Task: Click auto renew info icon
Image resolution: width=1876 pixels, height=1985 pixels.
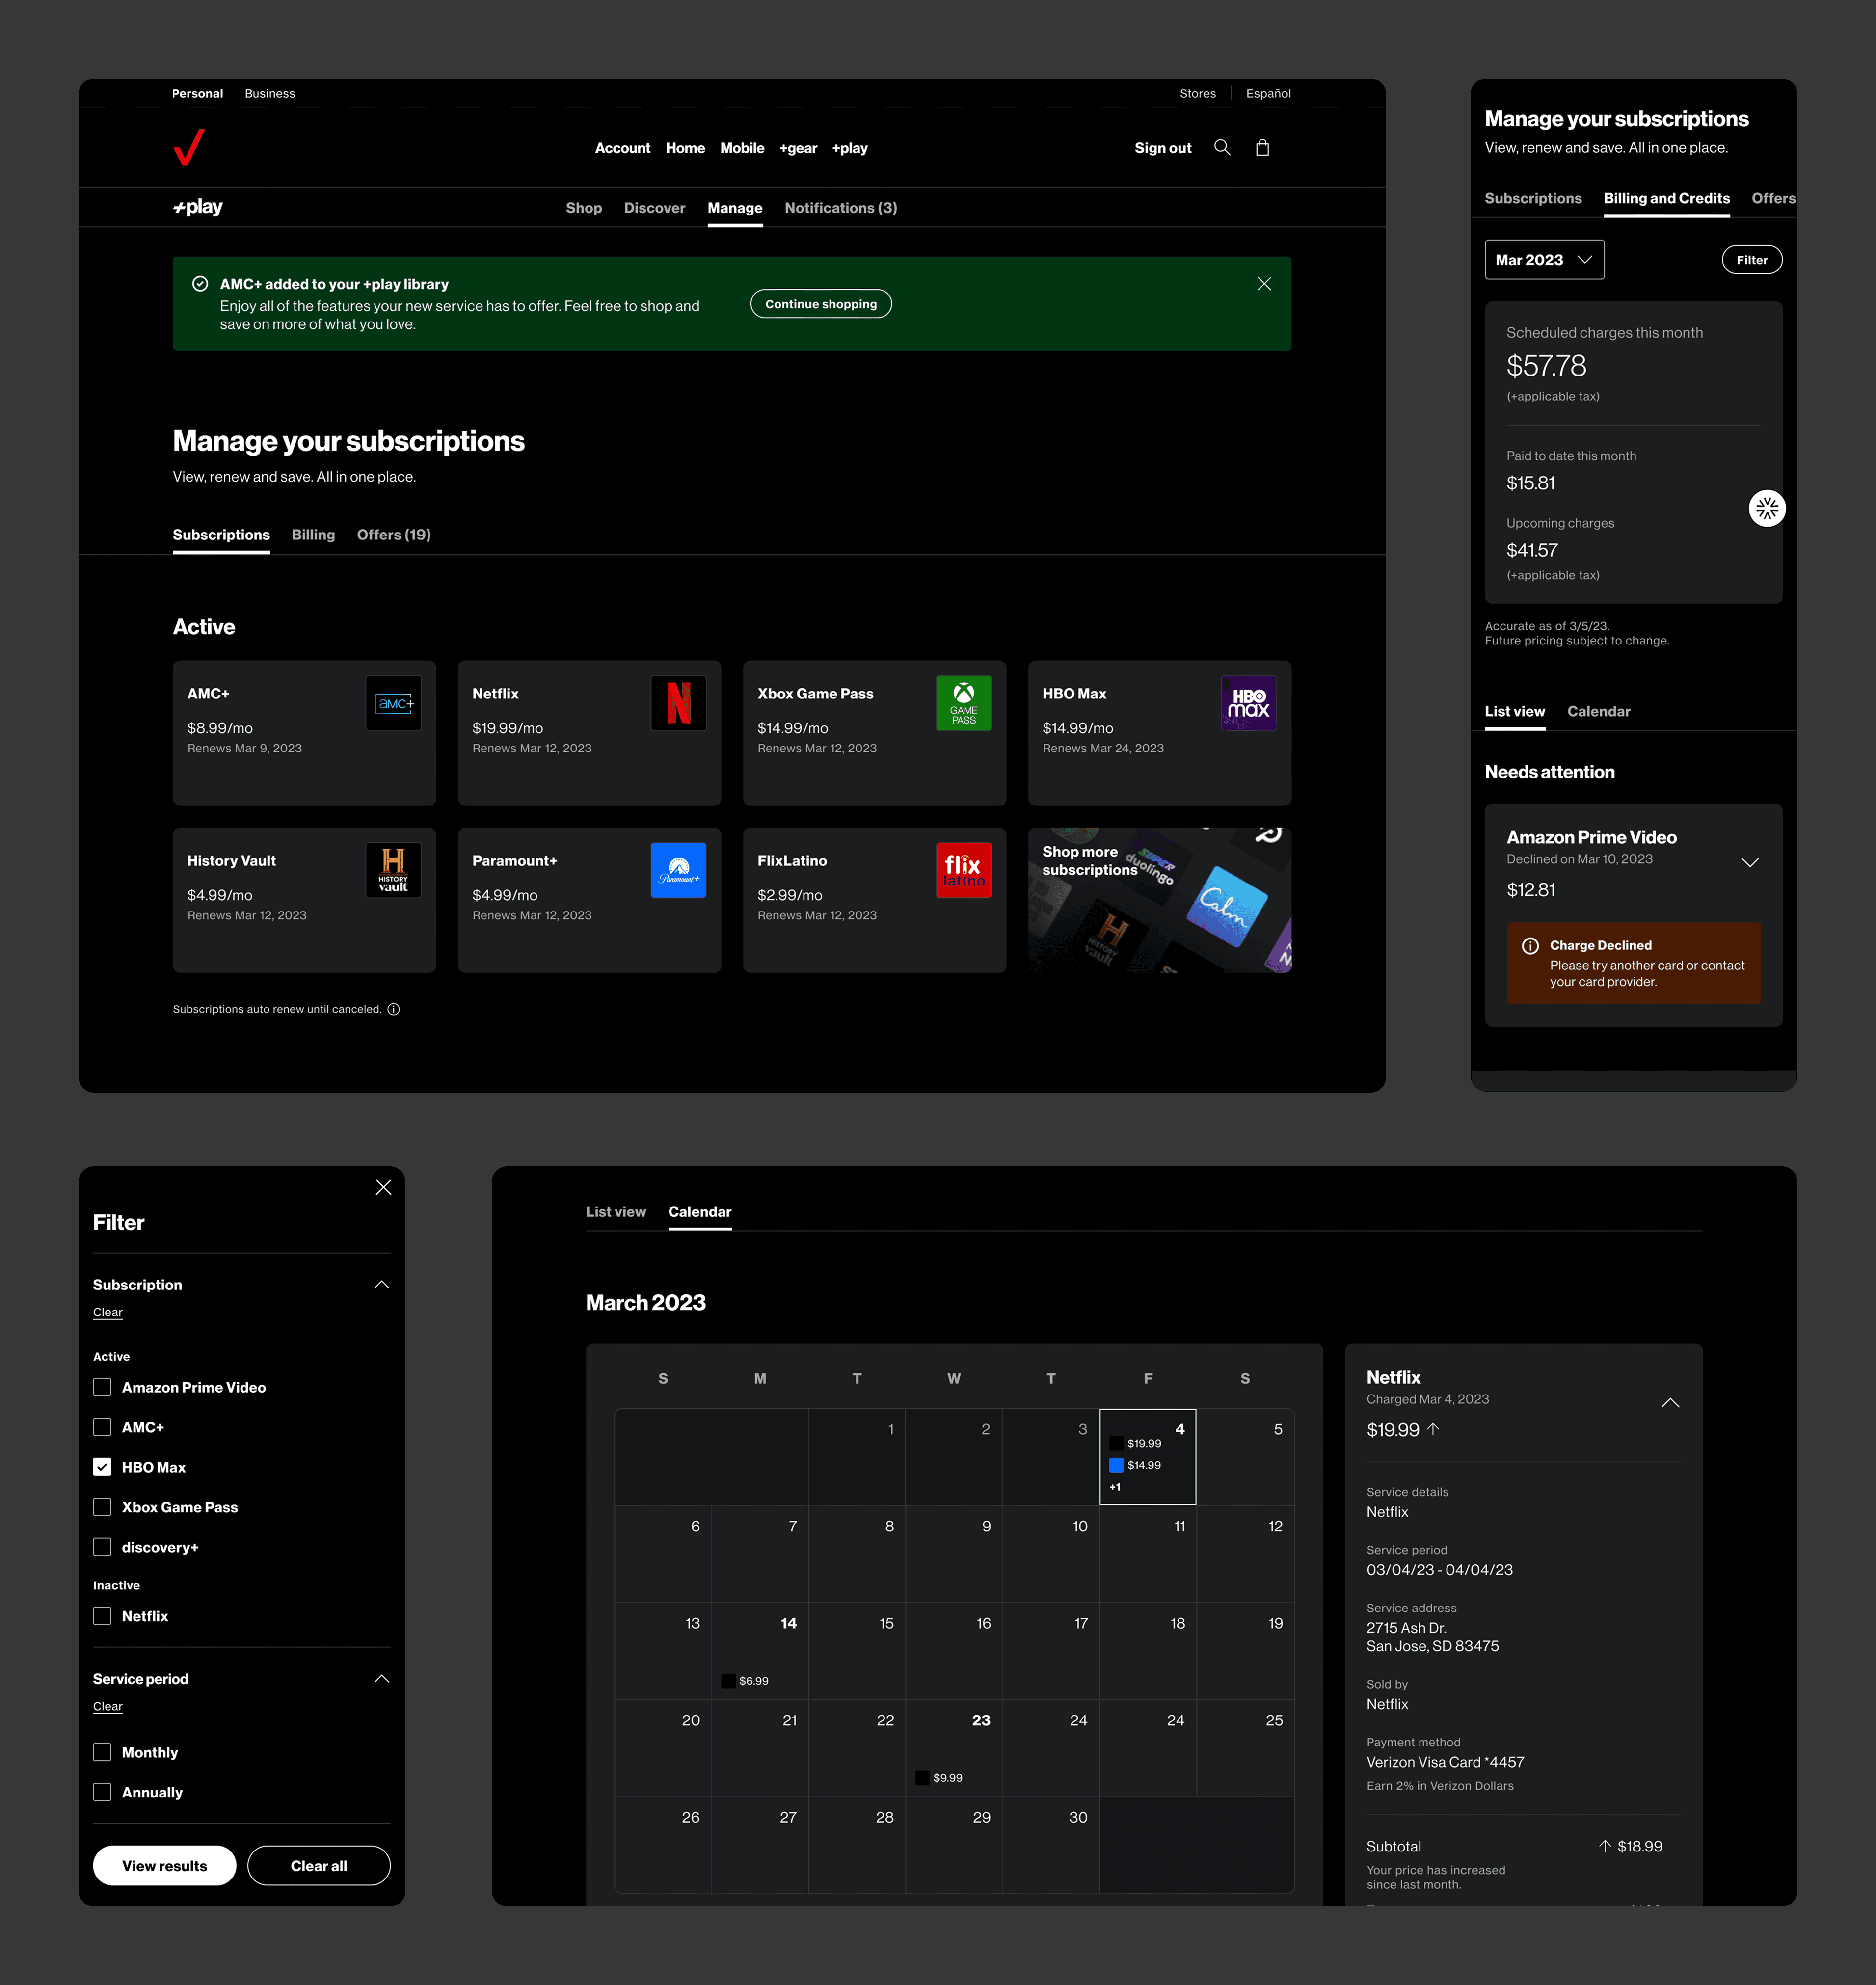Action: pyautogui.click(x=394, y=1009)
